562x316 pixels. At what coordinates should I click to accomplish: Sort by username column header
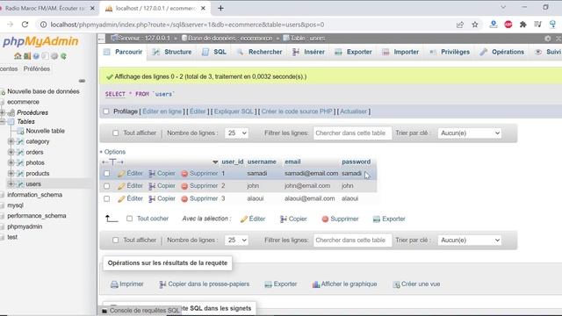262,162
